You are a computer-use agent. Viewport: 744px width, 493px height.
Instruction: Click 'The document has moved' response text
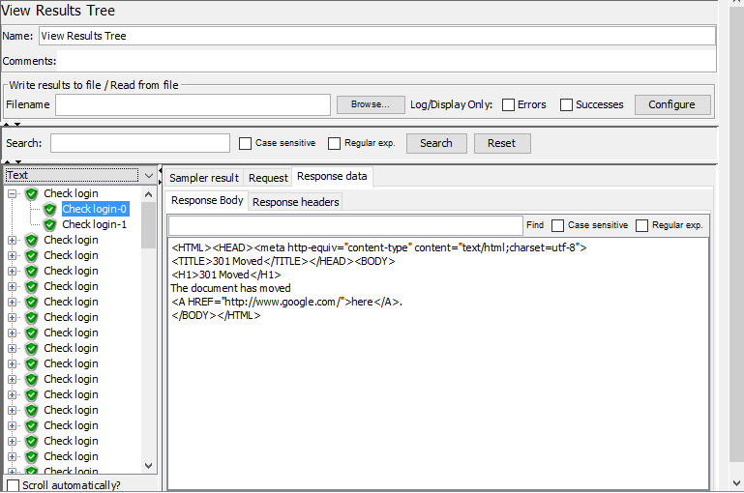(x=230, y=288)
